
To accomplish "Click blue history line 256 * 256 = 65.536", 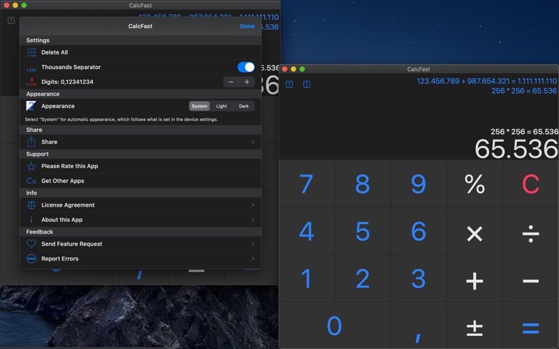I will pyautogui.click(x=524, y=91).
